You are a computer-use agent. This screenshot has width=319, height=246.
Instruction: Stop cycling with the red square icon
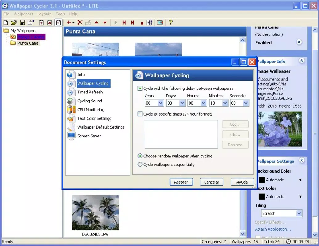point(142,23)
